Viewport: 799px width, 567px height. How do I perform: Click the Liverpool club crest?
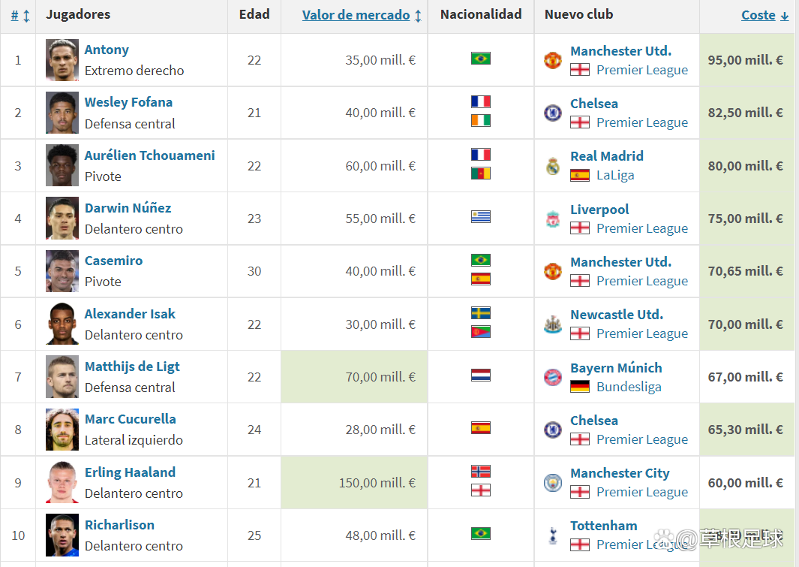(553, 219)
